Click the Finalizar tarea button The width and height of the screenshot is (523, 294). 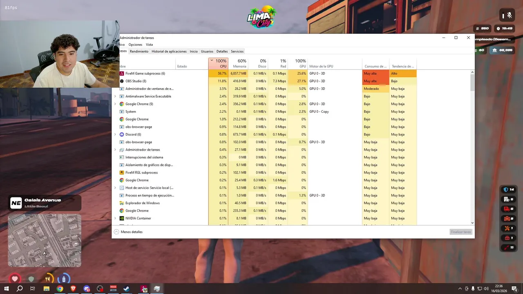point(461,232)
